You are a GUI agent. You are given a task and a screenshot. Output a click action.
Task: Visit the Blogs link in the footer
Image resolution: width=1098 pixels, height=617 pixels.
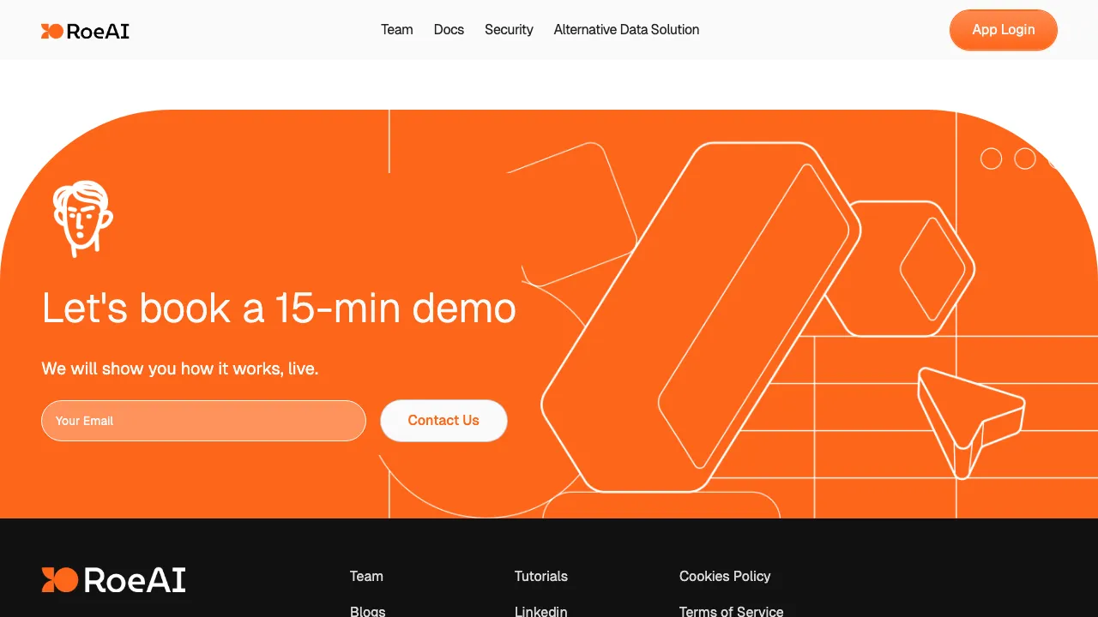(367, 611)
